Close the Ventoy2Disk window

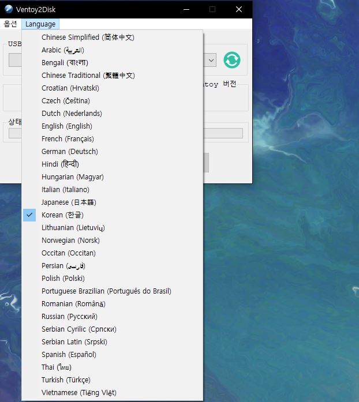239,9
